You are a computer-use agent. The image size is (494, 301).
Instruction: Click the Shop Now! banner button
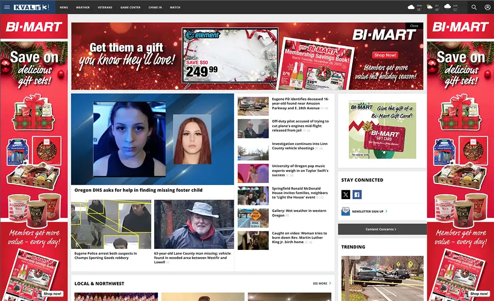[x=385, y=55]
